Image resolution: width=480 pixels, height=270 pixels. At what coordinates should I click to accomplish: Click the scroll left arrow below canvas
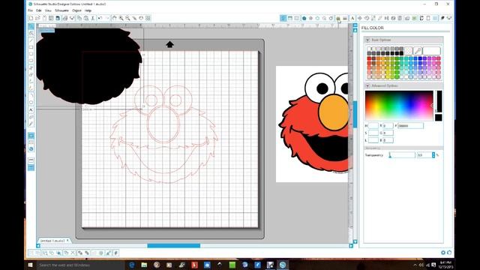(38, 245)
